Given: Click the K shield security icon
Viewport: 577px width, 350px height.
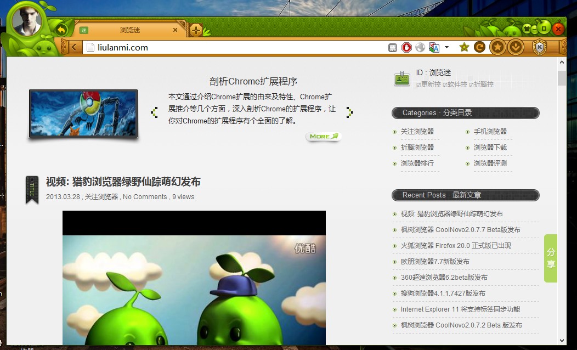Looking at the screenshot, I should 540,47.
